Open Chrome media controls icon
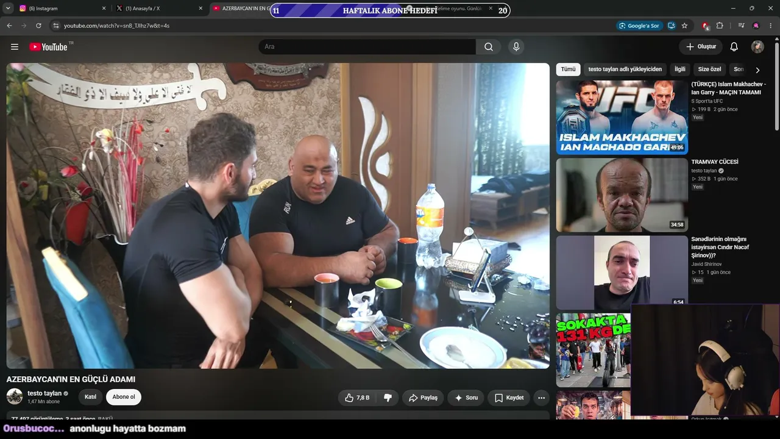780x439 pixels. point(741,26)
